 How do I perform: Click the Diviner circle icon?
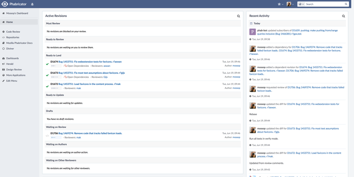(4, 49)
